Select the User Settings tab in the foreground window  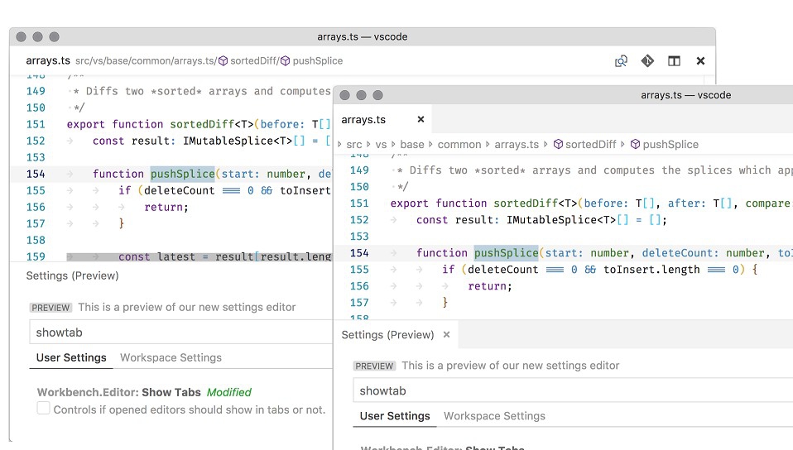(x=395, y=415)
